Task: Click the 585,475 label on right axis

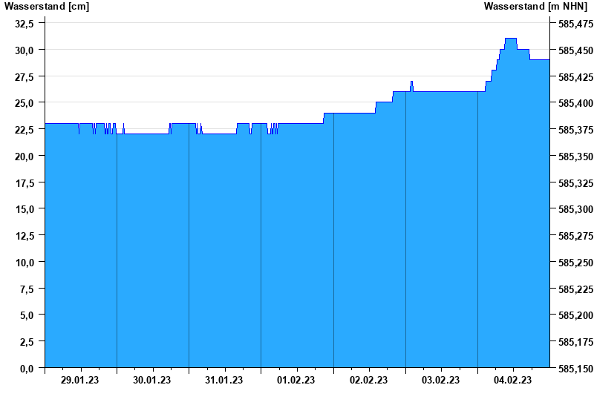Action: tap(576, 24)
